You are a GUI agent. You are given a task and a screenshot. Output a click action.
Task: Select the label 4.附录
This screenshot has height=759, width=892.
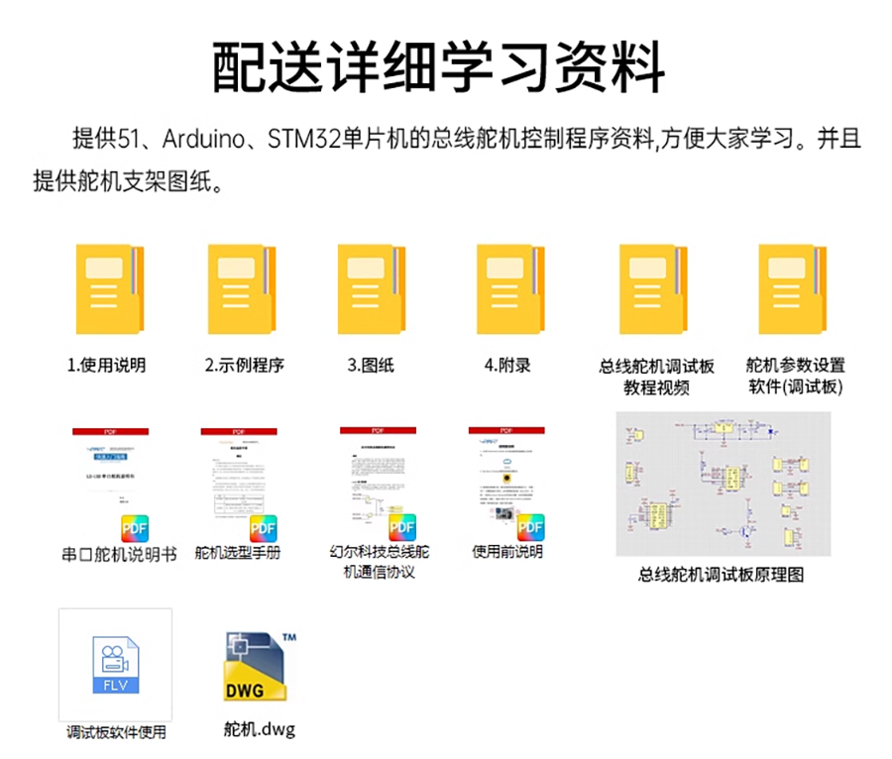507,365
